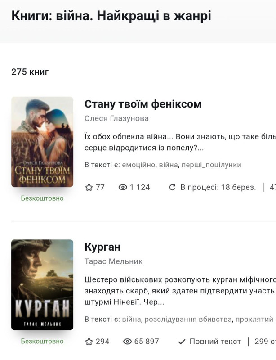Open author Олеся Глазунова's page
The height and width of the screenshot is (360, 276).
click(x=116, y=118)
